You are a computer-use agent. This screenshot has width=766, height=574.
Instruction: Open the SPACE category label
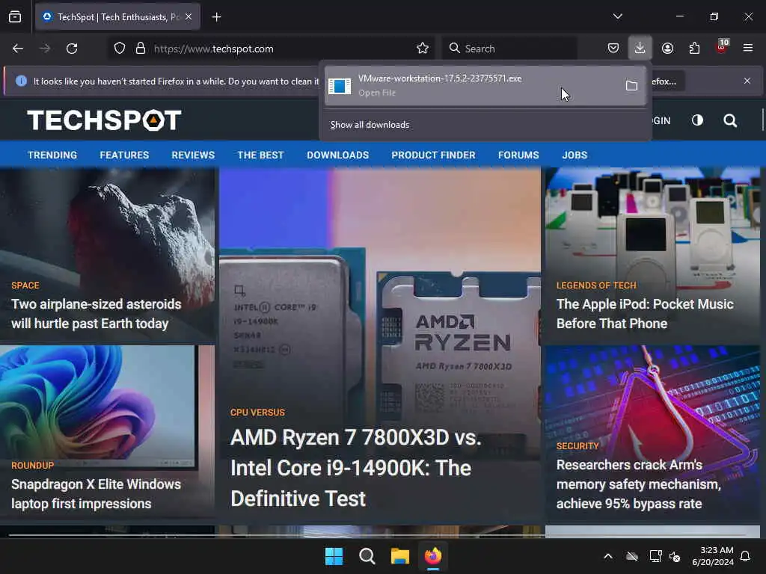pos(25,286)
